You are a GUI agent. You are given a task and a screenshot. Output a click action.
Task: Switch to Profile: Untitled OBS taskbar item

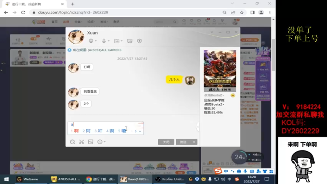click(x=170, y=179)
